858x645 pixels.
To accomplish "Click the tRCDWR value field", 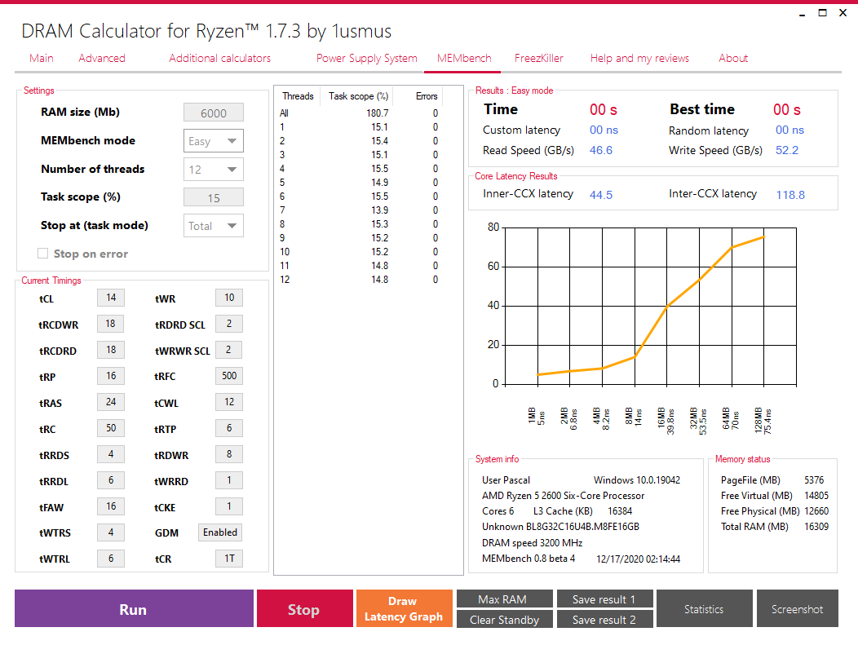I will point(111,324).
